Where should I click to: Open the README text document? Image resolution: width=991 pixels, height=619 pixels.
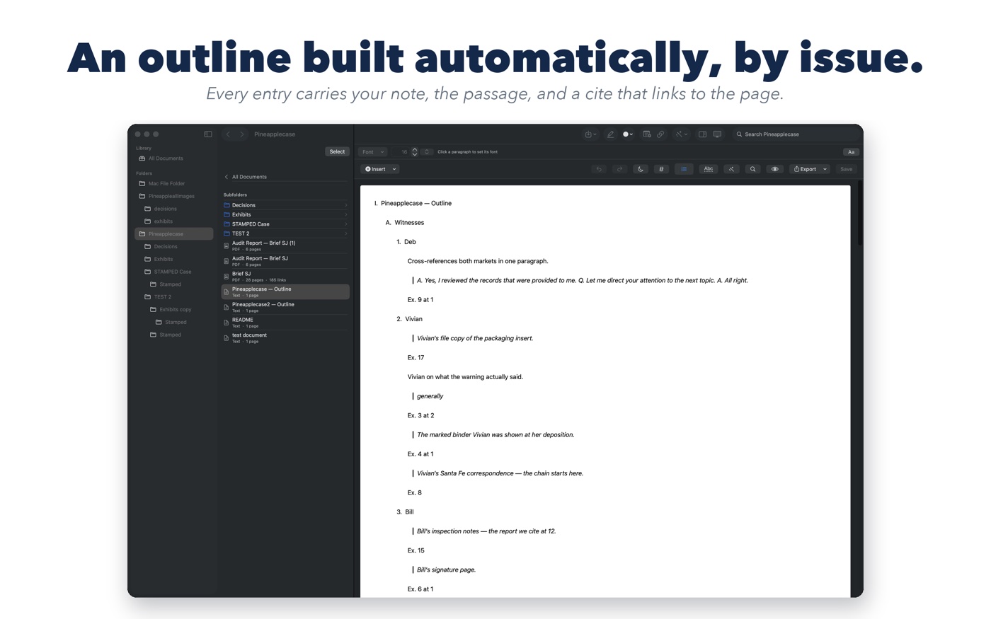[285, 323]
